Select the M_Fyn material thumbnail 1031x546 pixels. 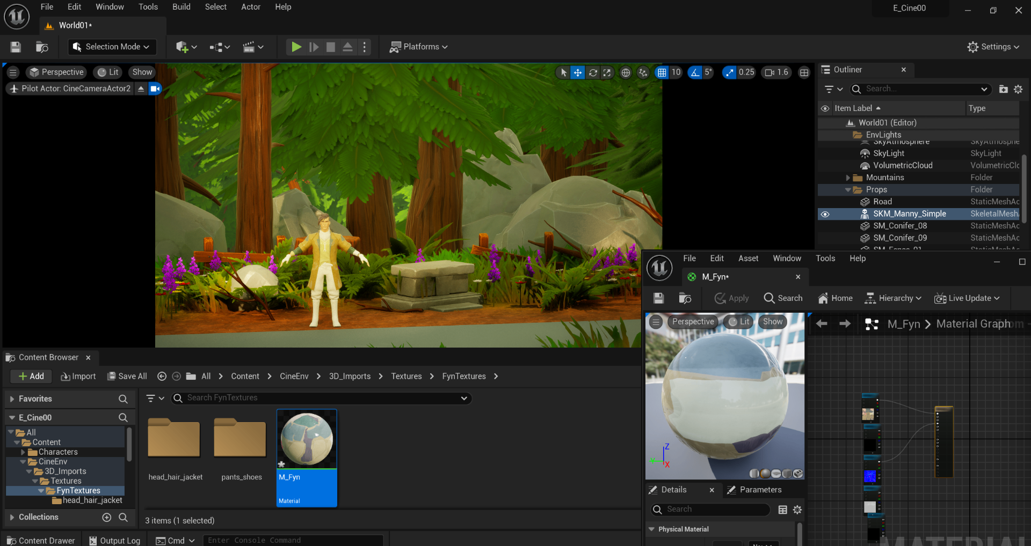(x=307, y=439)
